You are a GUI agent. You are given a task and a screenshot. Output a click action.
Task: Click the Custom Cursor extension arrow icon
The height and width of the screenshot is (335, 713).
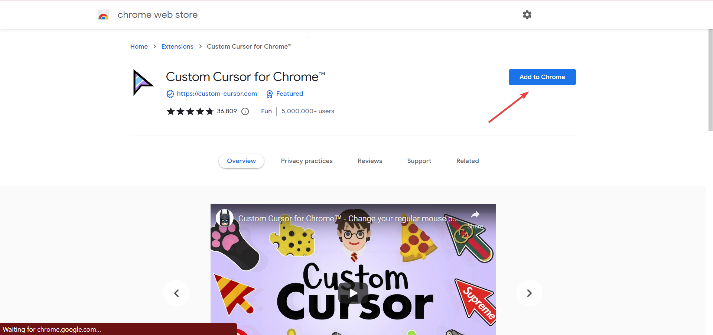coord(143,82)
